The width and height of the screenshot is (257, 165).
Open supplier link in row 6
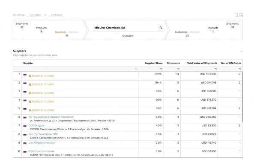51,117
